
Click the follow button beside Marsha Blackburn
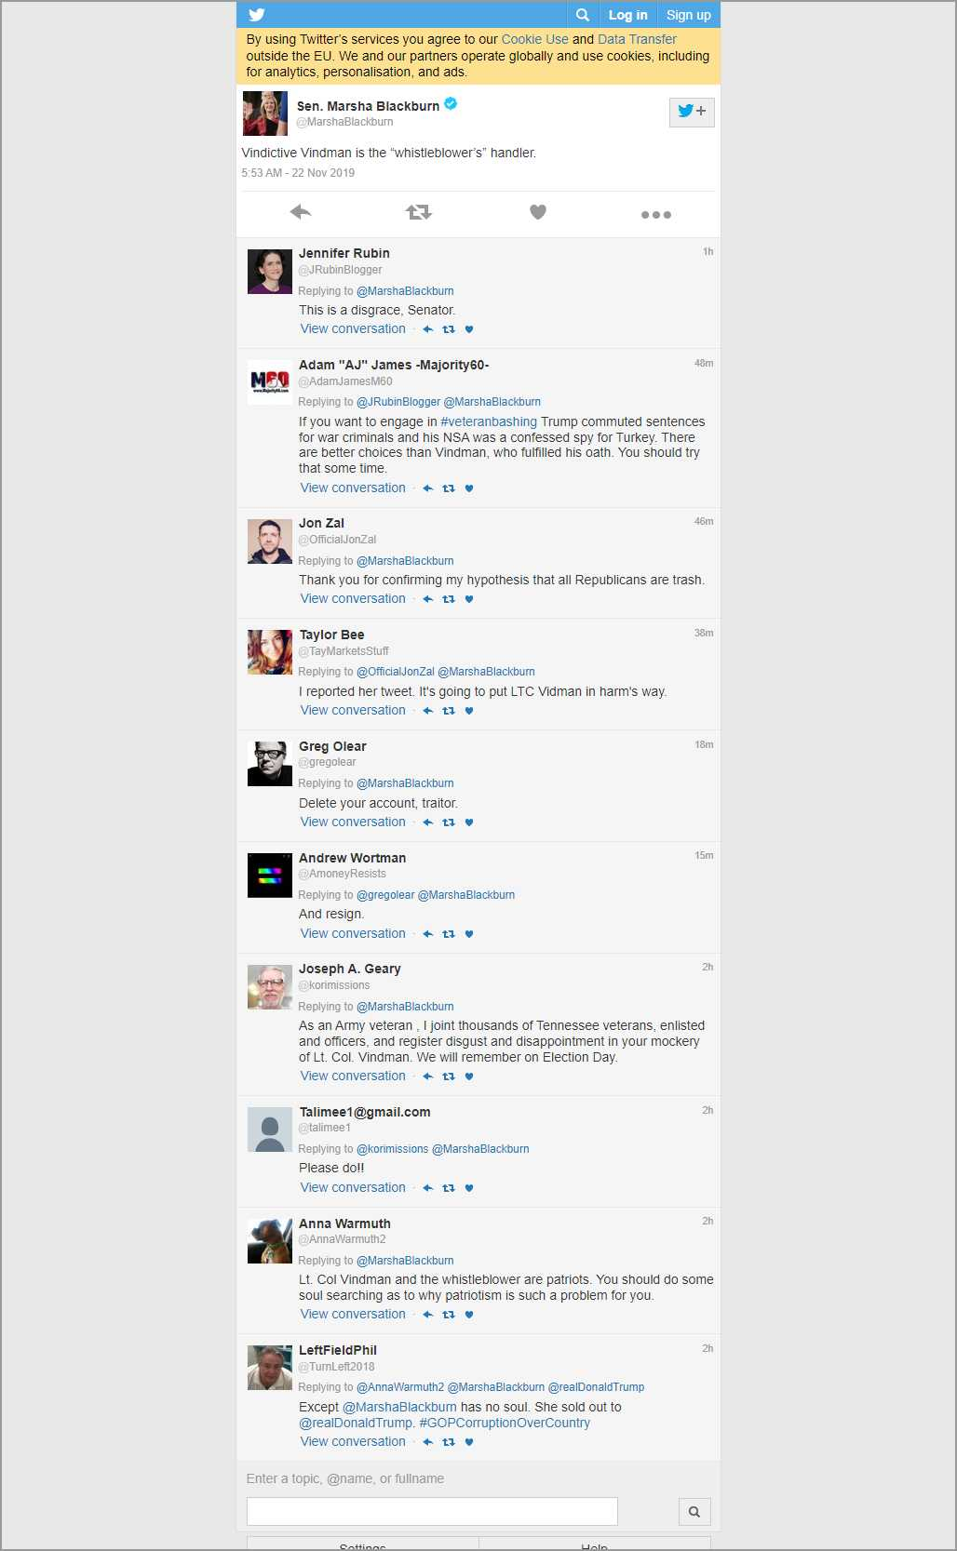pyautogui.click(x=691, y=112)
